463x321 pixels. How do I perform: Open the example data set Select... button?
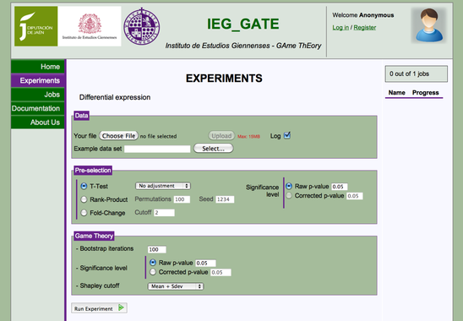point(213,149)
